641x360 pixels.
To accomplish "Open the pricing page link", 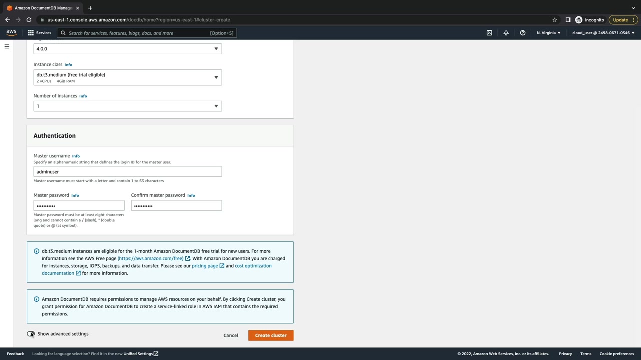I will [205, 266].
